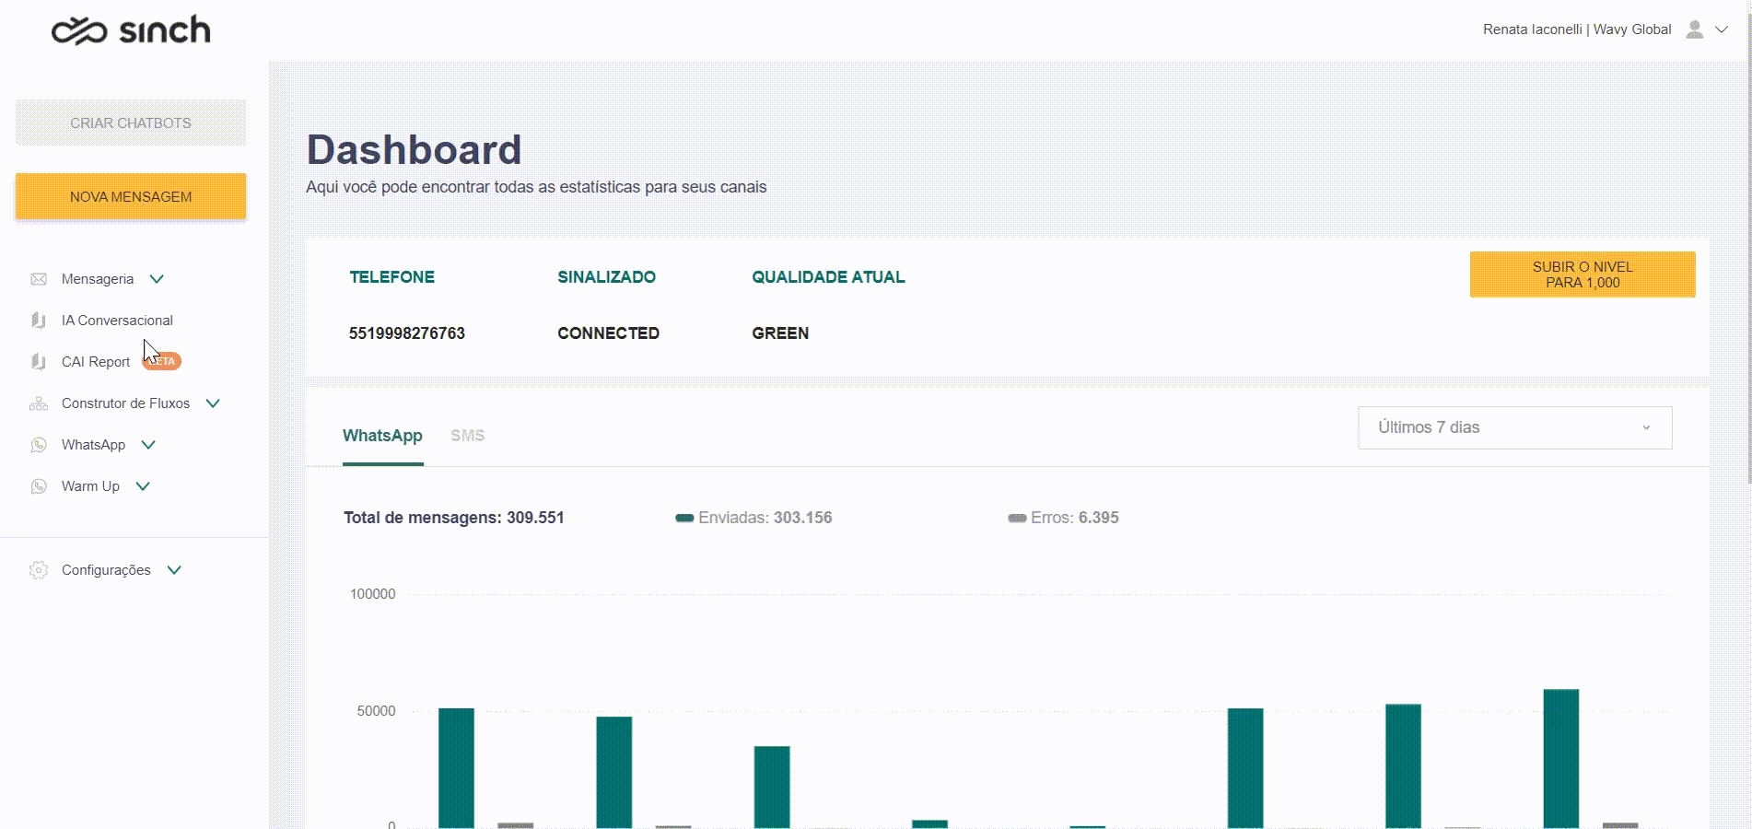The width and height of the screenshot is (1752, 829).
Task: Click the Sinch logo
Action: coord(131,30)
